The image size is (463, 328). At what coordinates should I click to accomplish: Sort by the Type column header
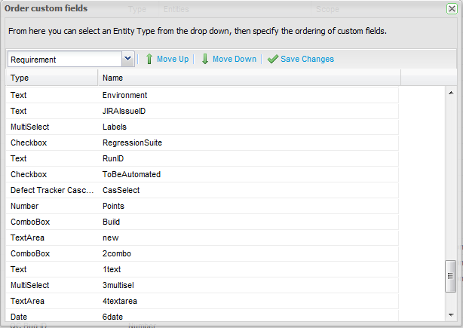(x=51, y=78)
